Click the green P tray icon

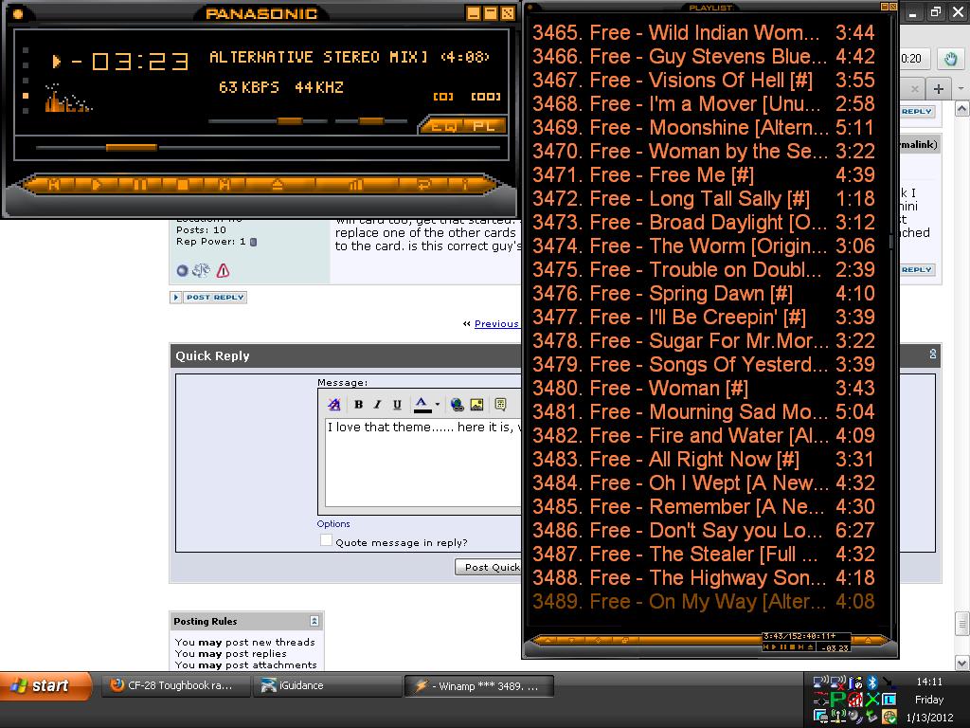[838, 700]
